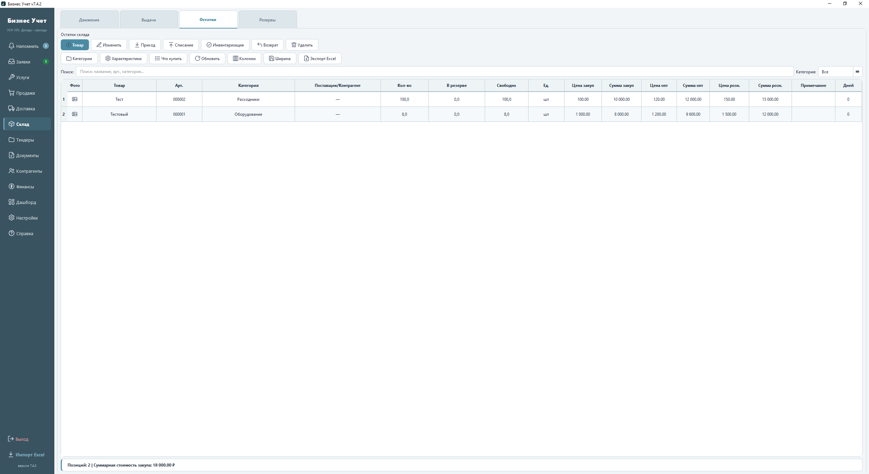
Task: Open the Финансы section
Action: [x=27, y=187]
